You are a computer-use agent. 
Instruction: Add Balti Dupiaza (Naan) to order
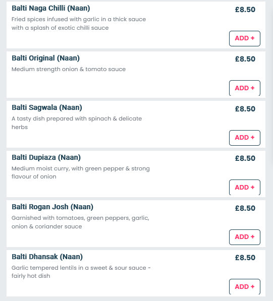click(245, 187)
